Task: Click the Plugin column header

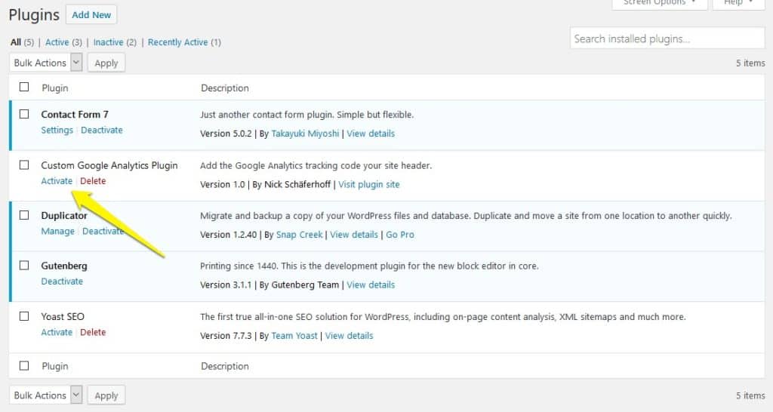Action: click(54, 88)
